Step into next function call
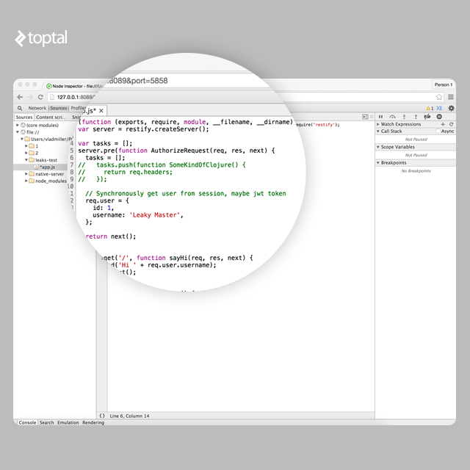The height and width of the screenshot is (470, 470). tap(404, 117)
